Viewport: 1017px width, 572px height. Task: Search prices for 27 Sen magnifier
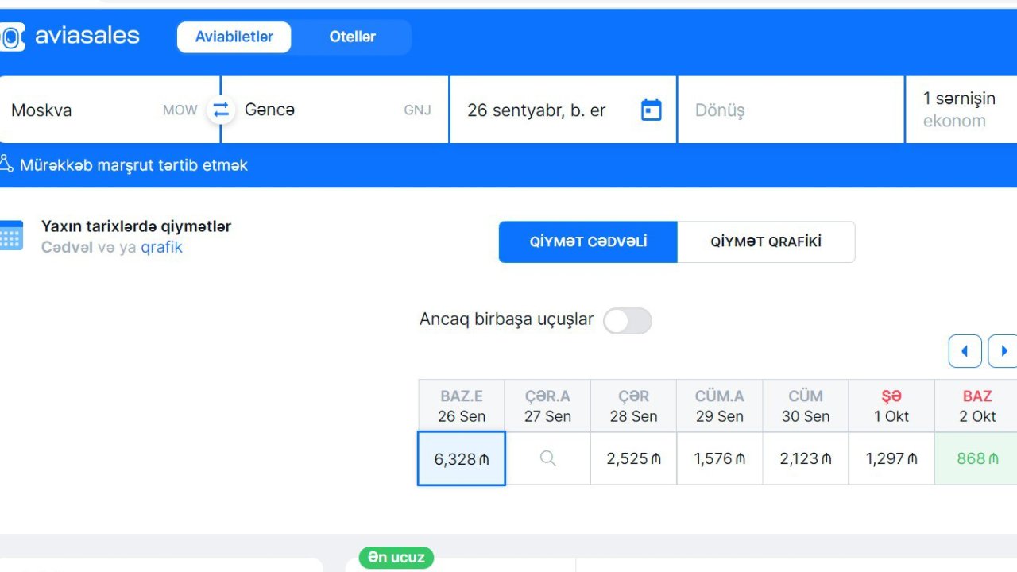click(547, 458)
